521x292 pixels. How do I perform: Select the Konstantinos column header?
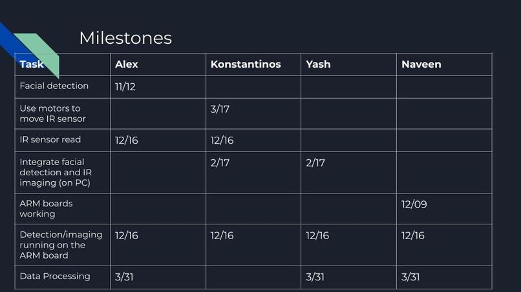point(253,64)
